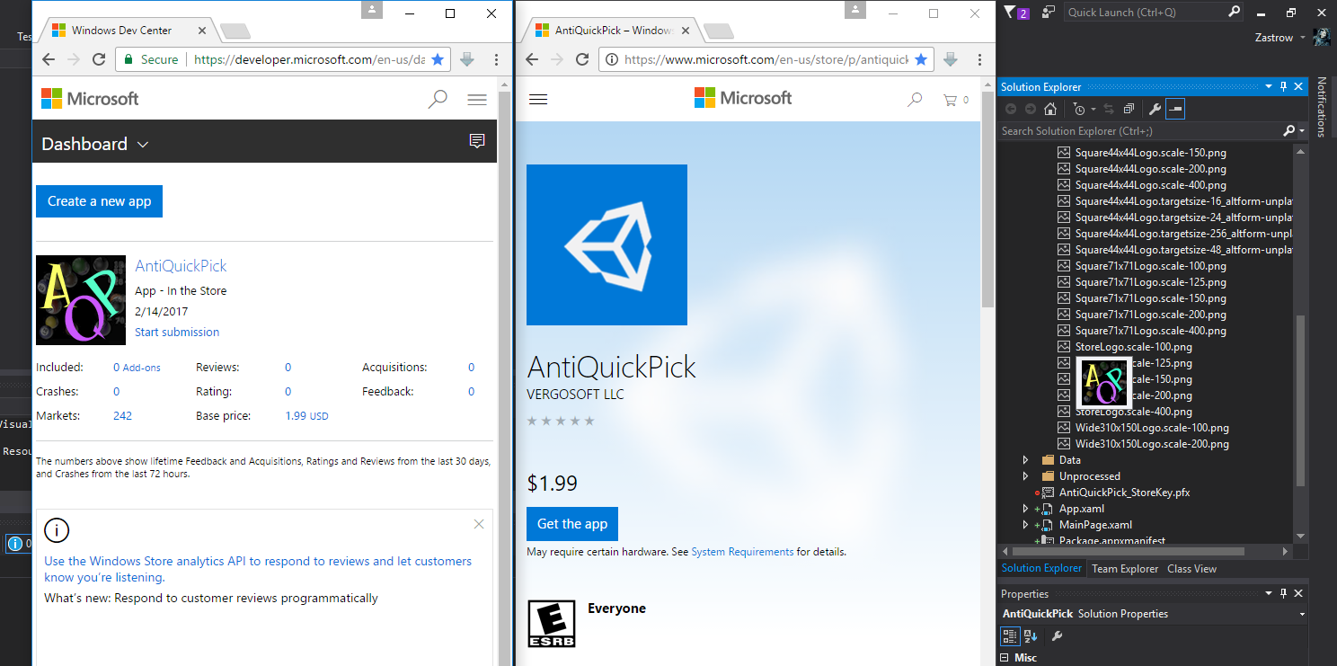The image size is (1337, 666).
Task: Open Solution Explorer search options dropdown
Action: click(x=1301, y=131)
